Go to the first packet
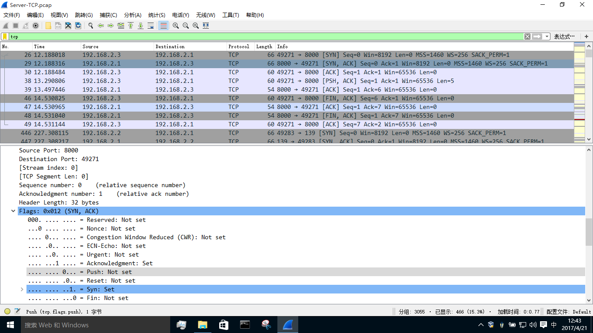Image resolution: width=593 pixels, height=333 pixels. point(131,26)
